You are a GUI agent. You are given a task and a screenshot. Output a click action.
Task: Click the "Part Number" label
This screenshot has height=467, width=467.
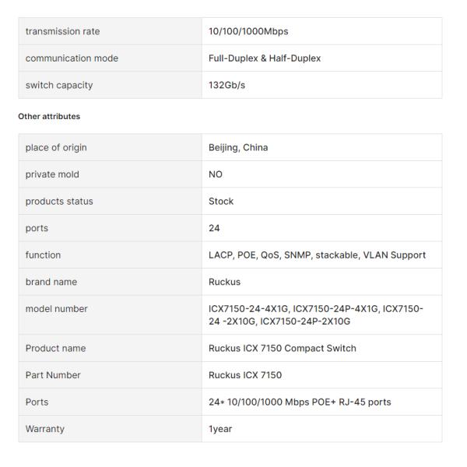coord(53,375)
